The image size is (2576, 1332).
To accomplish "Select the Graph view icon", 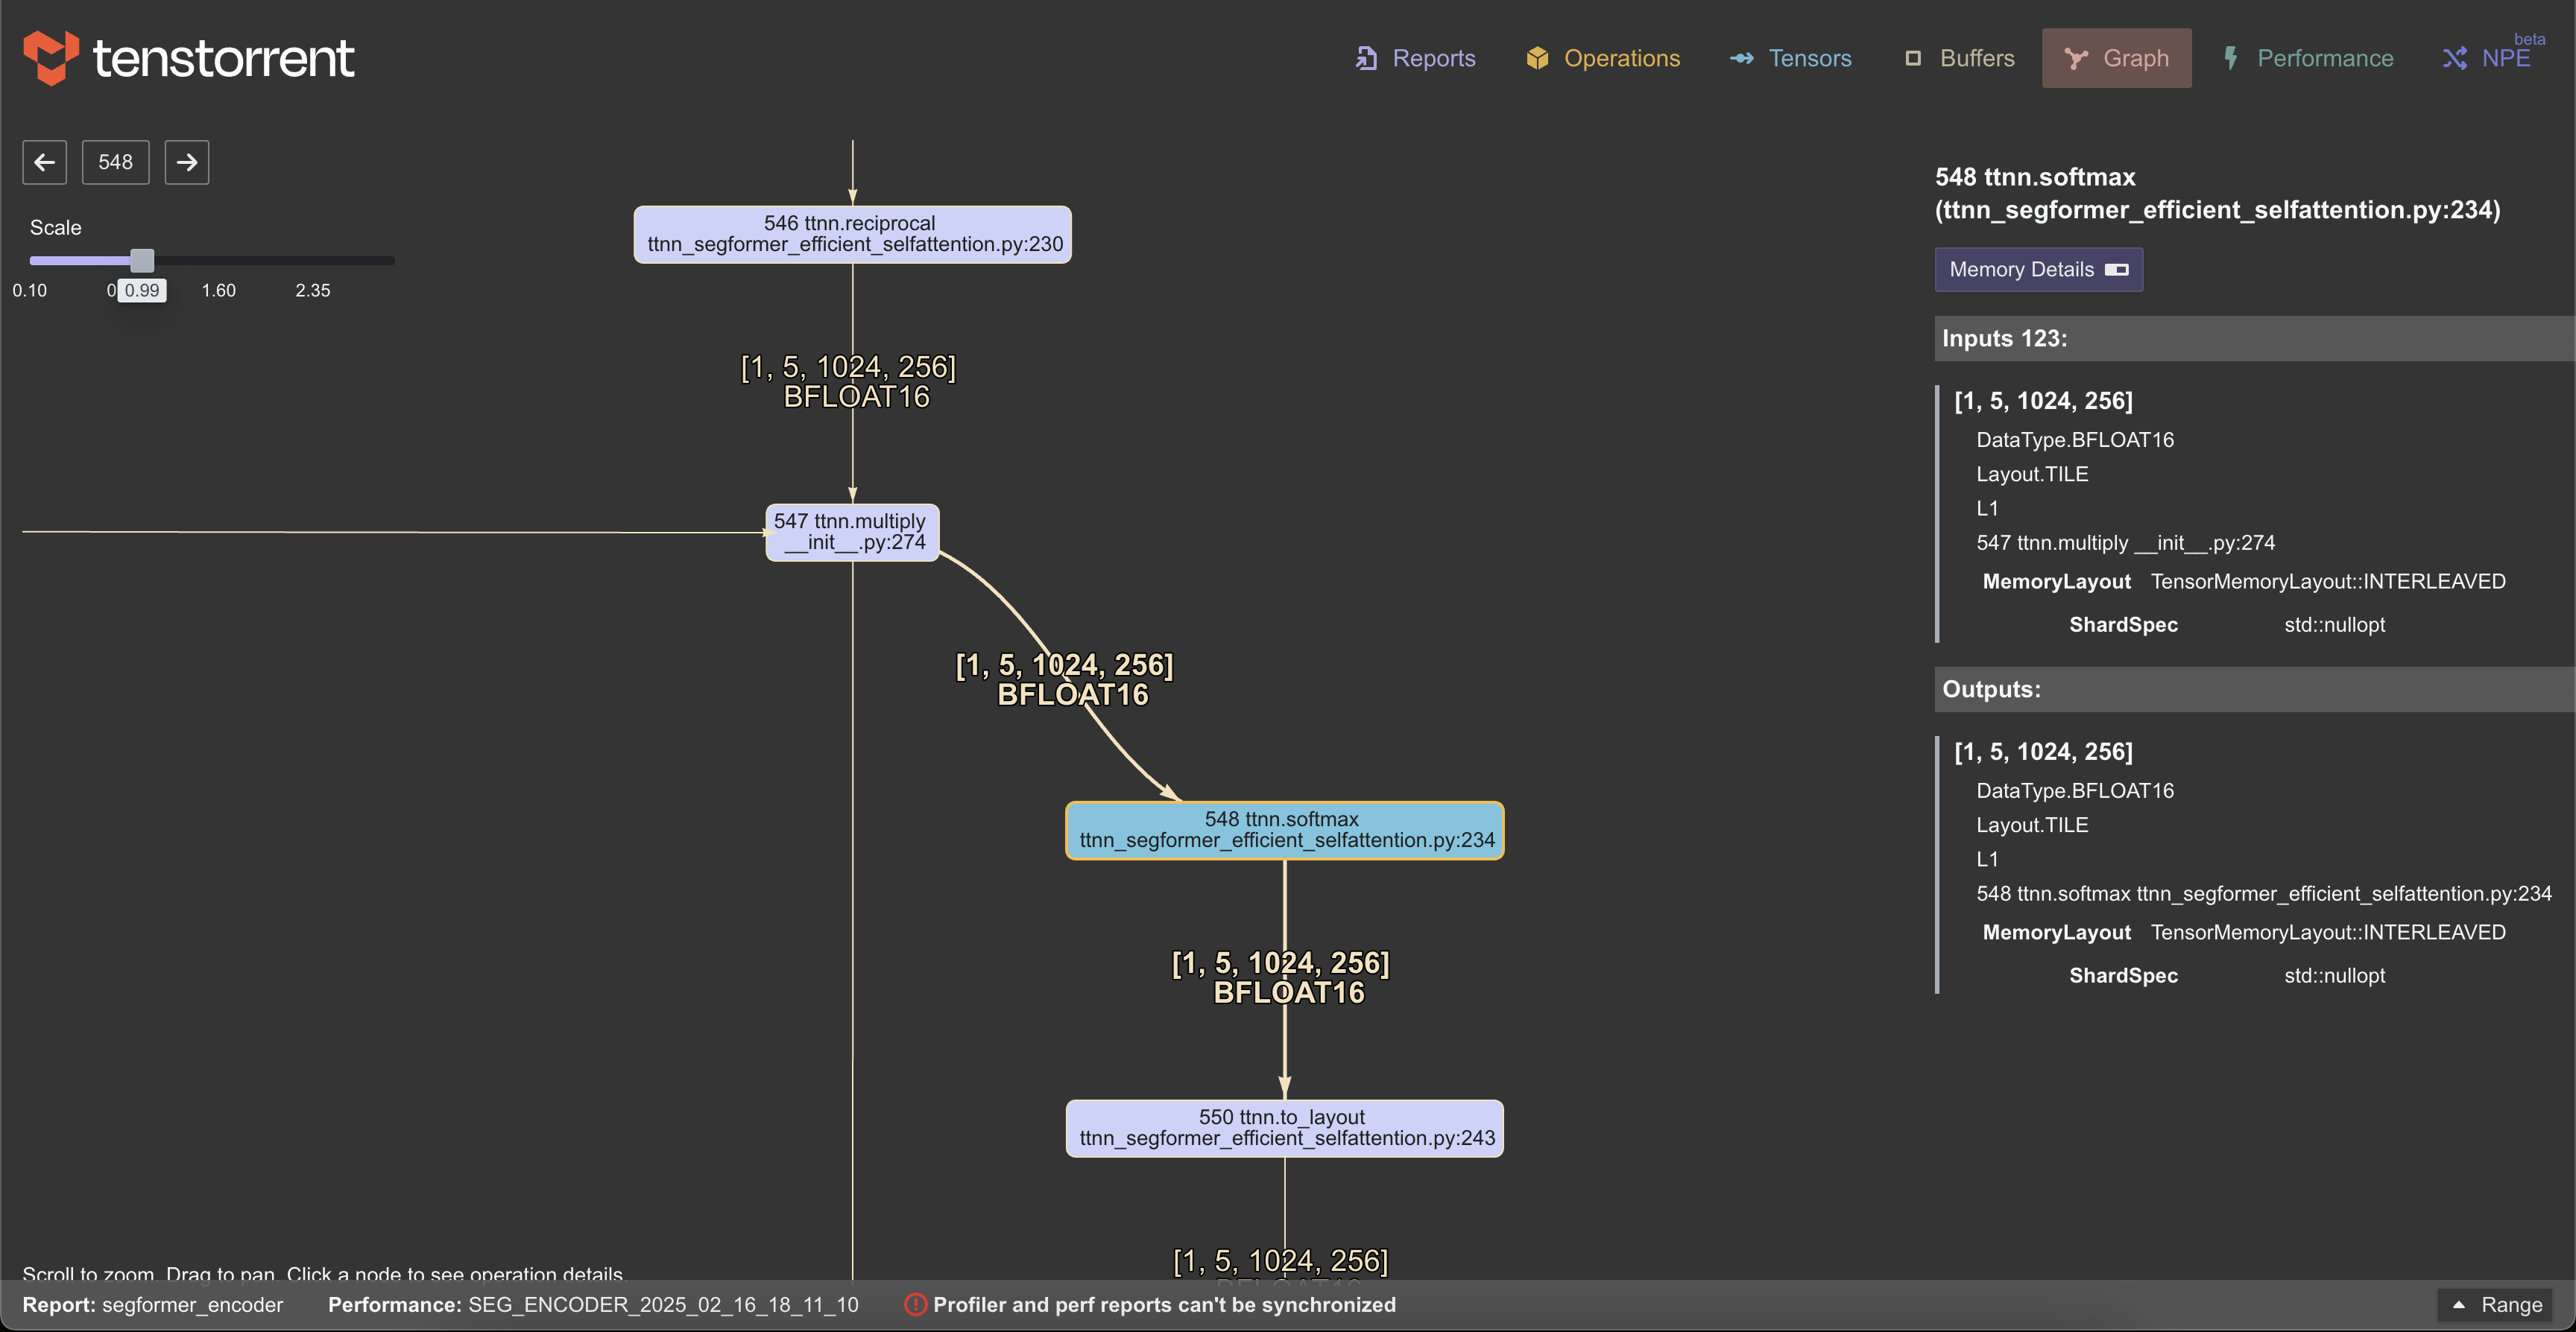I will pyautogui.click(x=2078, y=58).
